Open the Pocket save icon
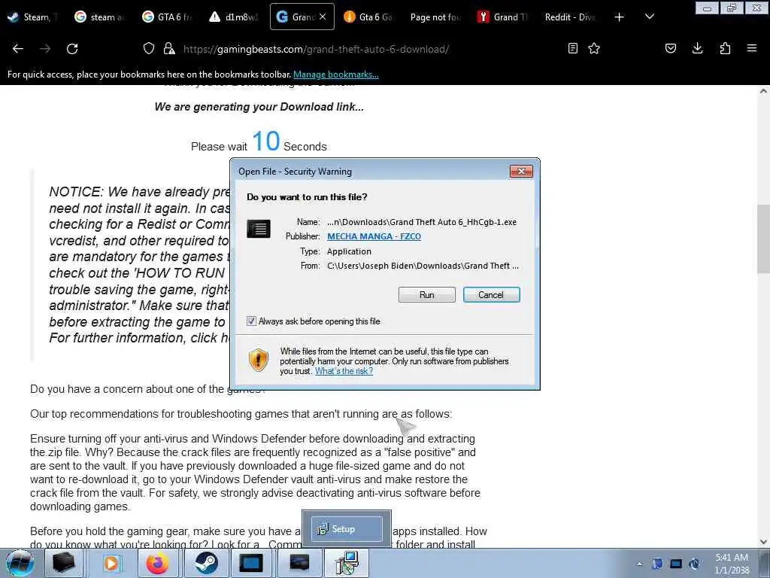Screen dimensions: 770x578 pyautogui.click(x=670, y=48)
